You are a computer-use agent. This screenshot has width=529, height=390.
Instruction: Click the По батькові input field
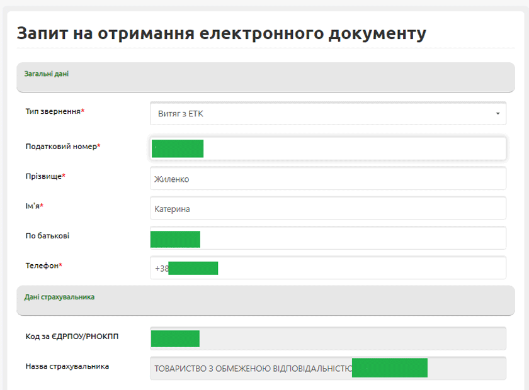[x=353, y=238]
